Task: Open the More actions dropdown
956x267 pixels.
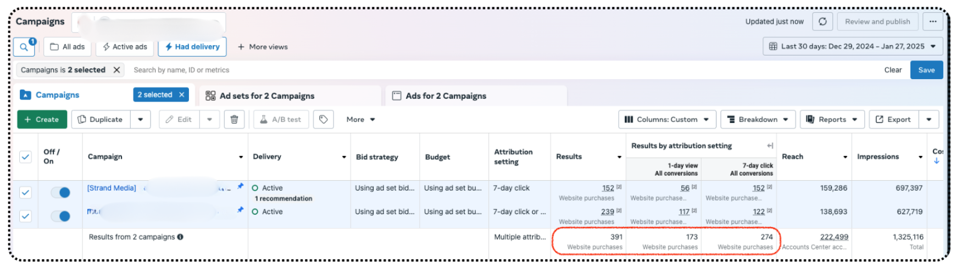Action: (360, 119)
